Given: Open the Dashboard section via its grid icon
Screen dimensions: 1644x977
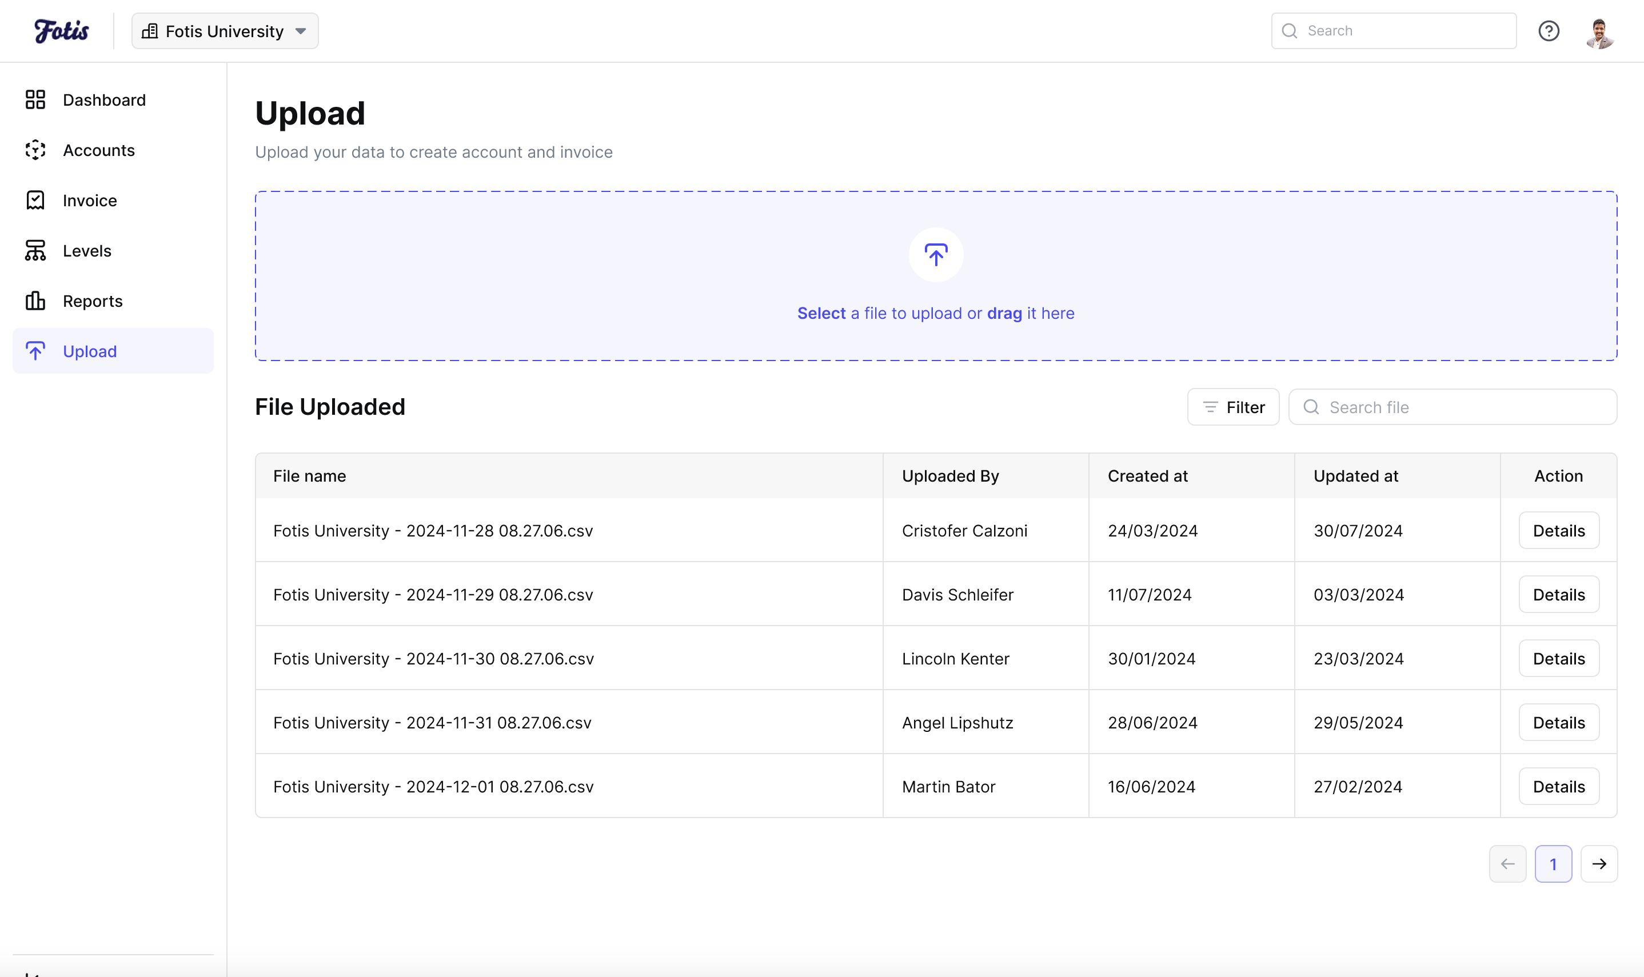Looking at the screenshot, I should click(35, 99).
